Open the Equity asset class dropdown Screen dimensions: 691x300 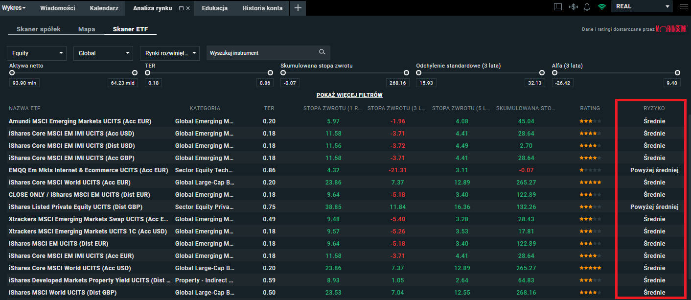click(36, 53)
